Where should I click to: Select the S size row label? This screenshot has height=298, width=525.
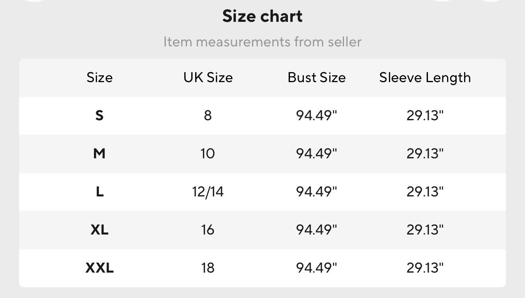point(99,115)
